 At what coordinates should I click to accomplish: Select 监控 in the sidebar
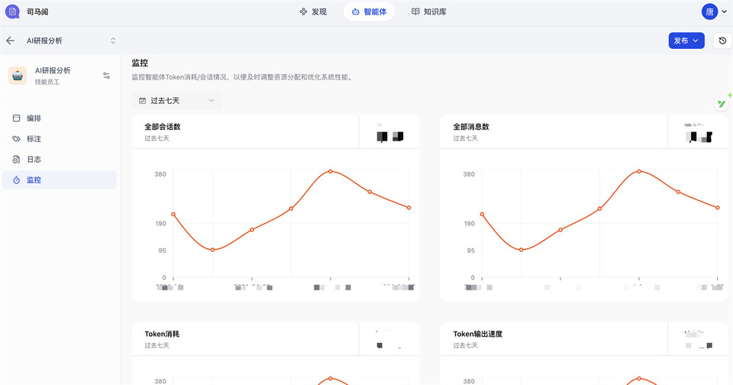coord(60,180)
